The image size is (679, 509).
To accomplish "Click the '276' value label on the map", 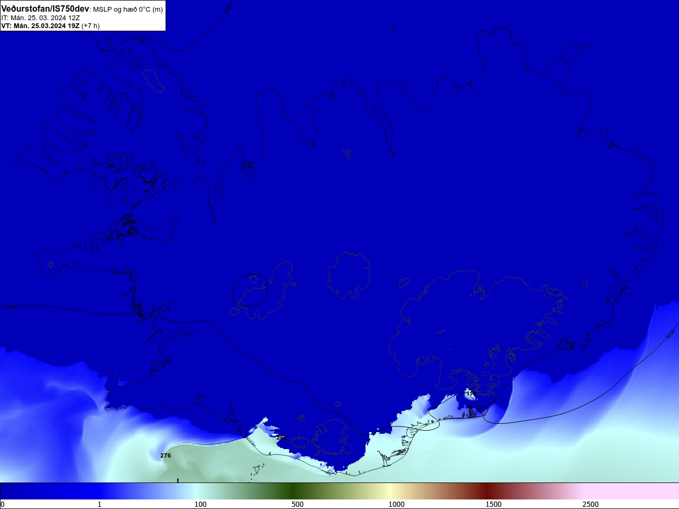I will tap(166, 455).
